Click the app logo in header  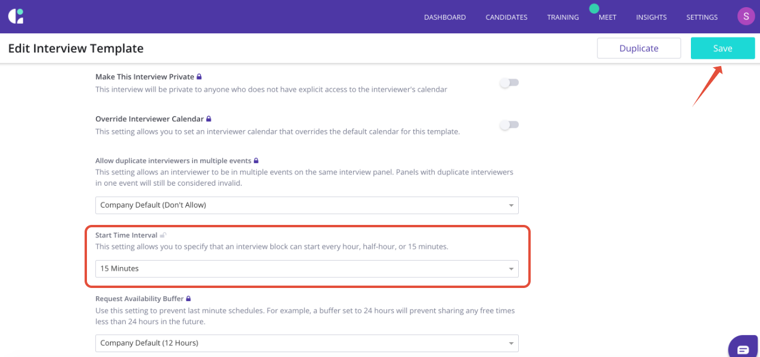(16, 16)
